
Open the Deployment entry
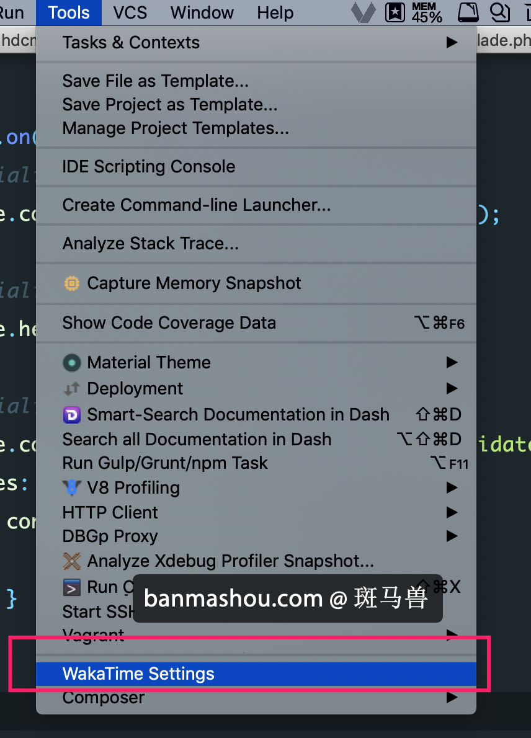pyautogui.click(x=256, y=389)
